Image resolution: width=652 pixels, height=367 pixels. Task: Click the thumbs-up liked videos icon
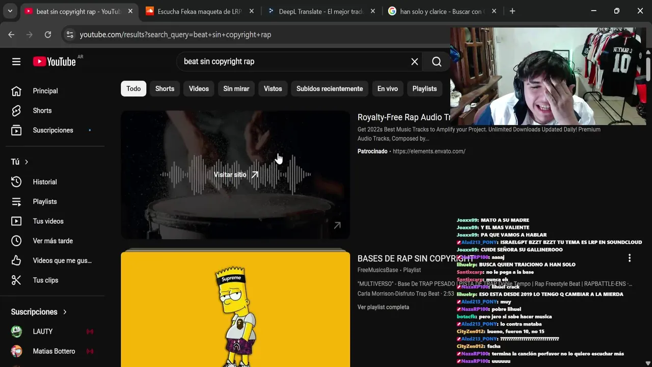16,260
